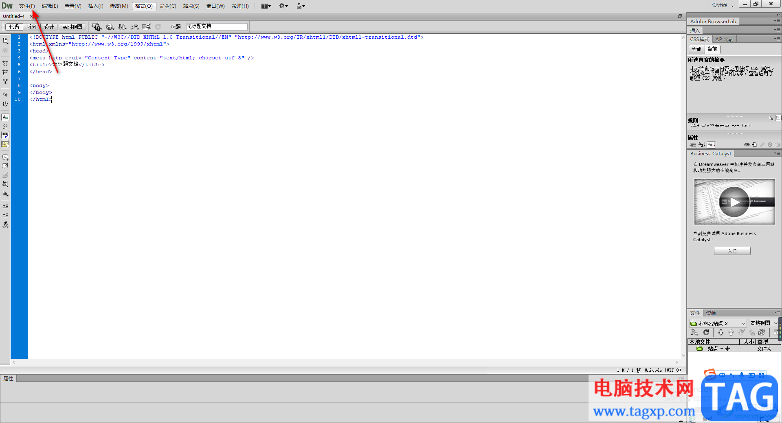Open the layout dropdown in the menu bar

click(266, 6)
